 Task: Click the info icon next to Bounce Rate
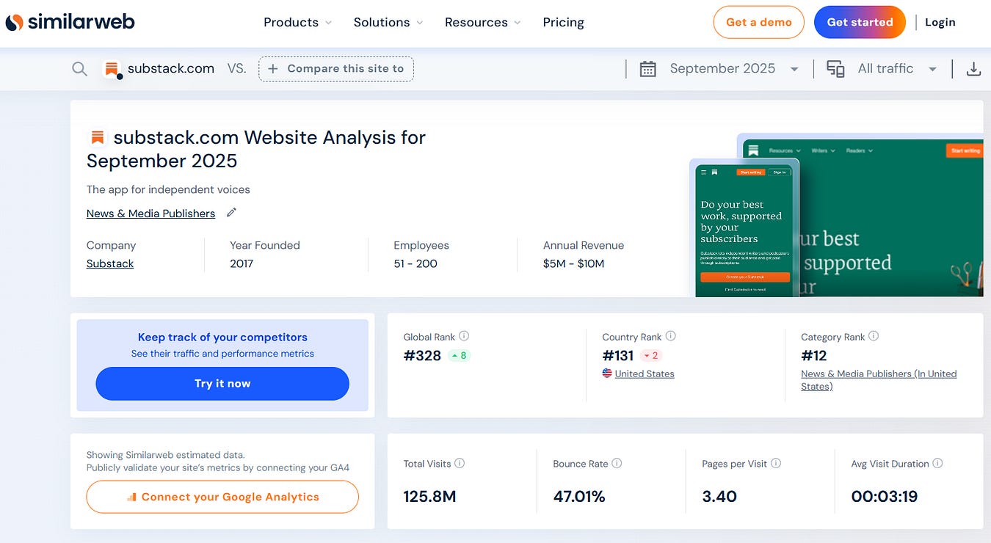click(617, 463)
